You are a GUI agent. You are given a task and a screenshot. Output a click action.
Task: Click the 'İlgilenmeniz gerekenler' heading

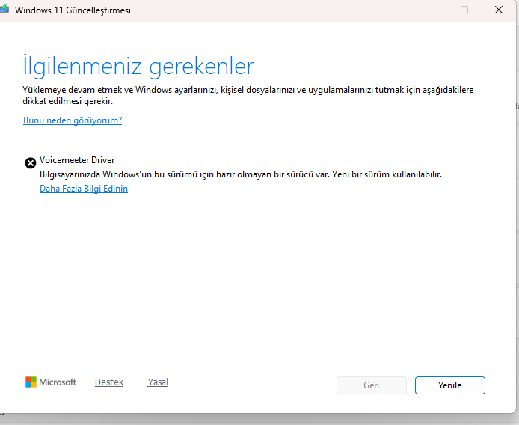pos(138,67)
